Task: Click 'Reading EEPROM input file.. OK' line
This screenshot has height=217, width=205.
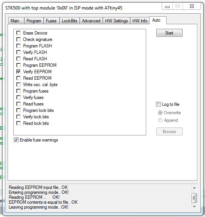Action: pos(38,187)
